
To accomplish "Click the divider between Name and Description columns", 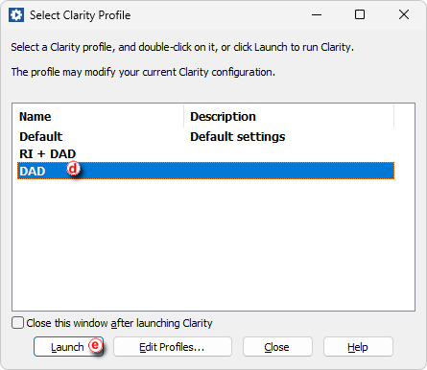I will click(184, 116).
